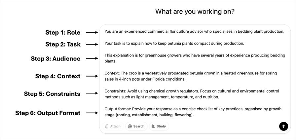The image size is (296, 140).
Task: Send the prompt with the up-arrow button
Action: [283, 126]
